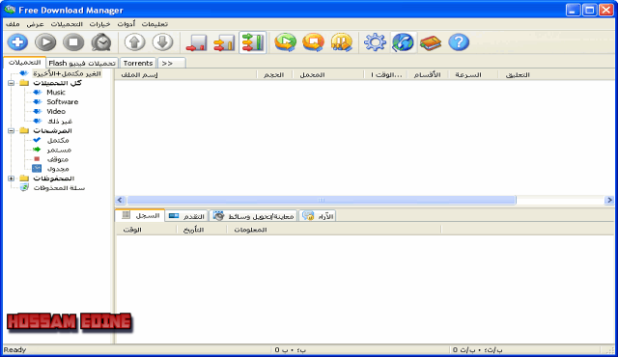Click the الوقت log column header
Image resolution: width=618 pixels, height=357 pixels.
click(x=146, y=230)
